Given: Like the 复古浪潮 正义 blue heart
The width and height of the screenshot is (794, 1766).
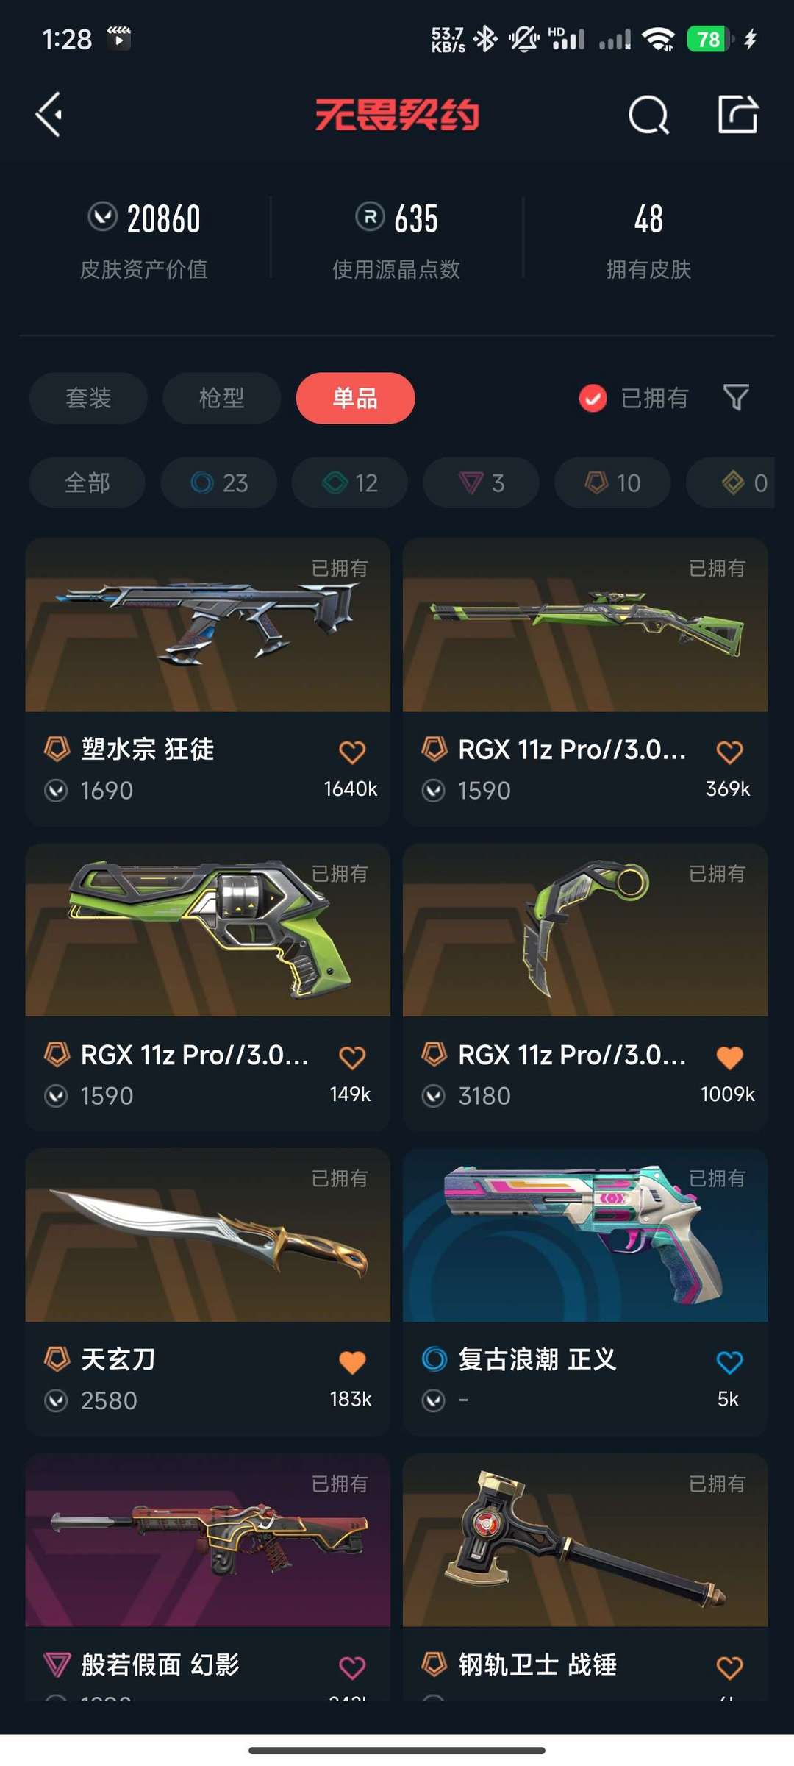Looking at the screenshot, I should point(729,1361).
